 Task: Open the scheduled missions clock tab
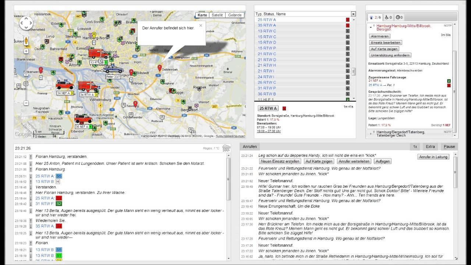pyautogui.click(x=399, y=17)
